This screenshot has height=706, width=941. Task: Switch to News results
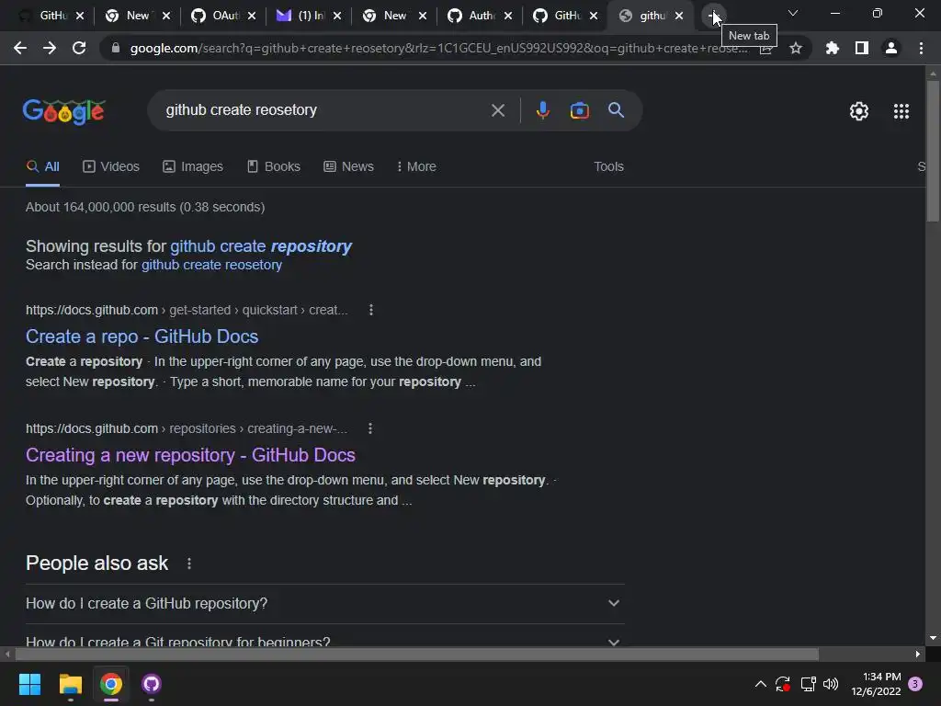[348, 166]
